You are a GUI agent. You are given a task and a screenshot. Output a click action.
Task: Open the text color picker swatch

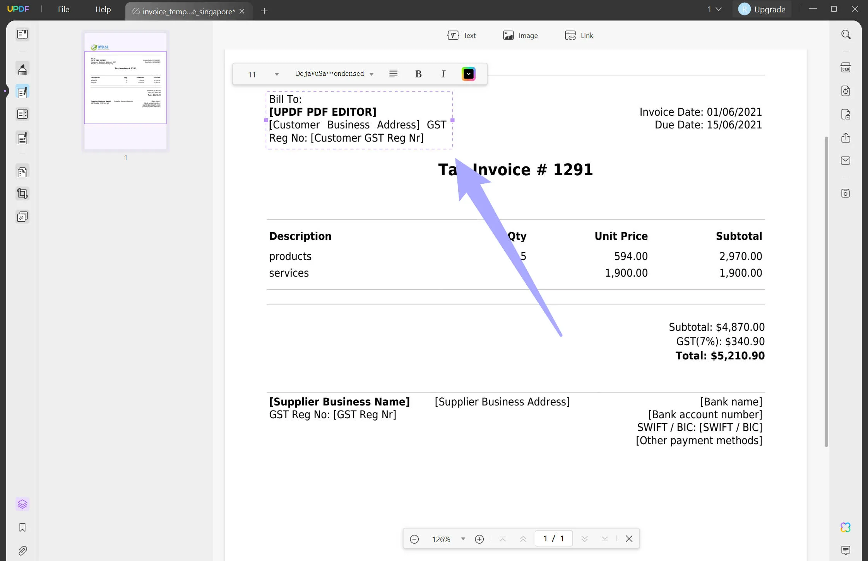(x=468, y=74)
